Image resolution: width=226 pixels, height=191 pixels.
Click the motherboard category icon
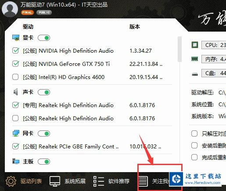point(16,161)
